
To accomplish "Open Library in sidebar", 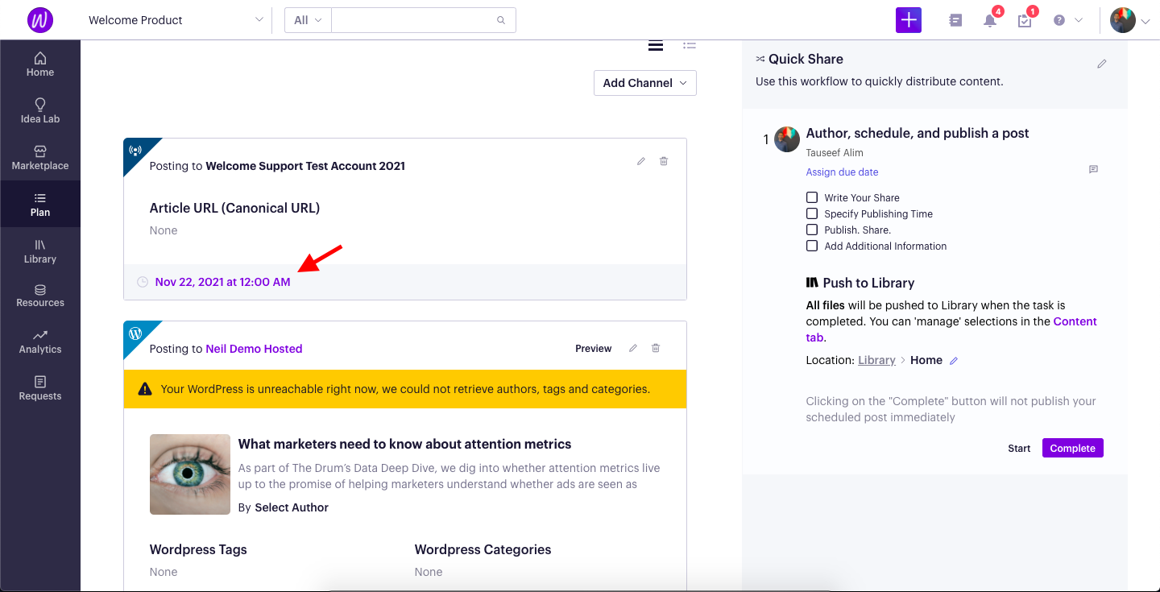I will point(40,251).
